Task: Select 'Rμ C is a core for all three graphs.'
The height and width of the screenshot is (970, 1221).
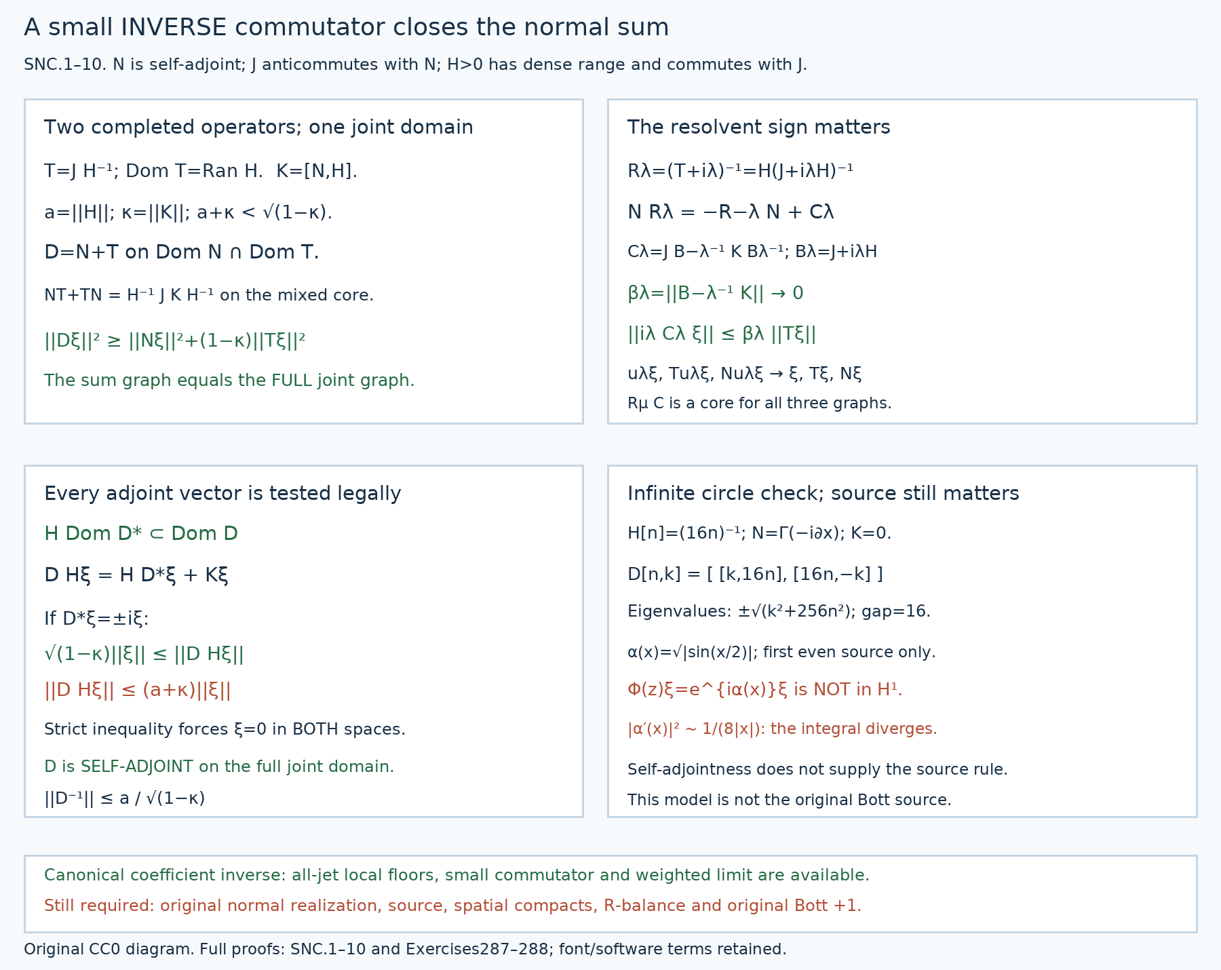Action: tap(759, 404)
